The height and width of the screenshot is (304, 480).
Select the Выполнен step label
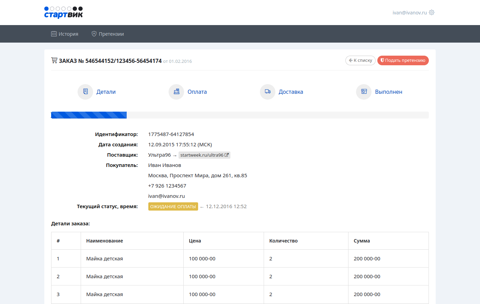pyautogui.click(x=388, y=92)
